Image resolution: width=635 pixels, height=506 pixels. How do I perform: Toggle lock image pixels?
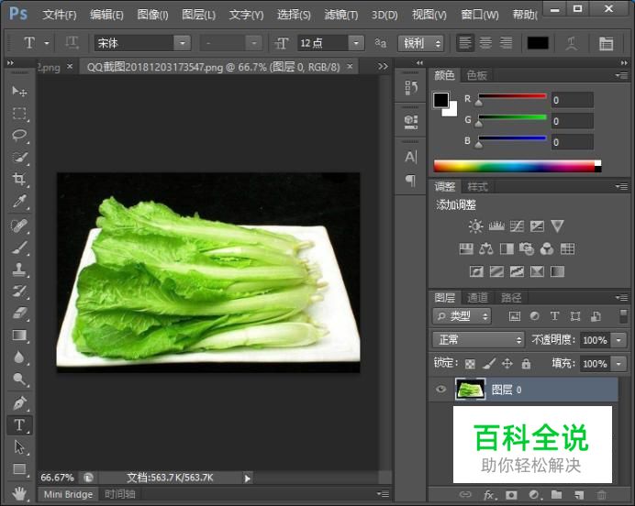click(x=489, y=364)
